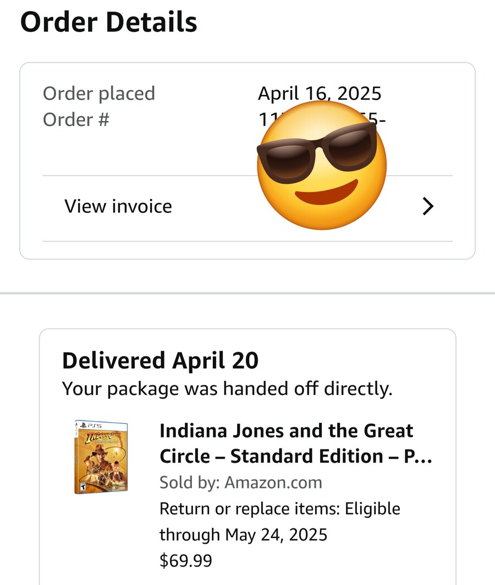This screenshot has height=585, width=495.
Task: Click the Return or replace items eligibility line
Action: pos(279,509)
